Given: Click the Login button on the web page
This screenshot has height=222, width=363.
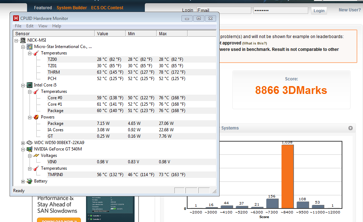Looking at the screenshot, I should coord(319,11).
